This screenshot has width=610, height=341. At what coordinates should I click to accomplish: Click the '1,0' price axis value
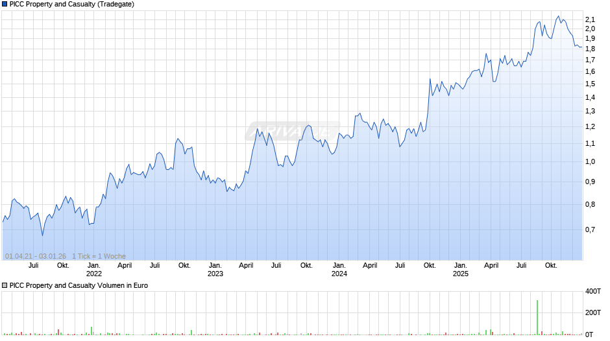tap(590, 162)
